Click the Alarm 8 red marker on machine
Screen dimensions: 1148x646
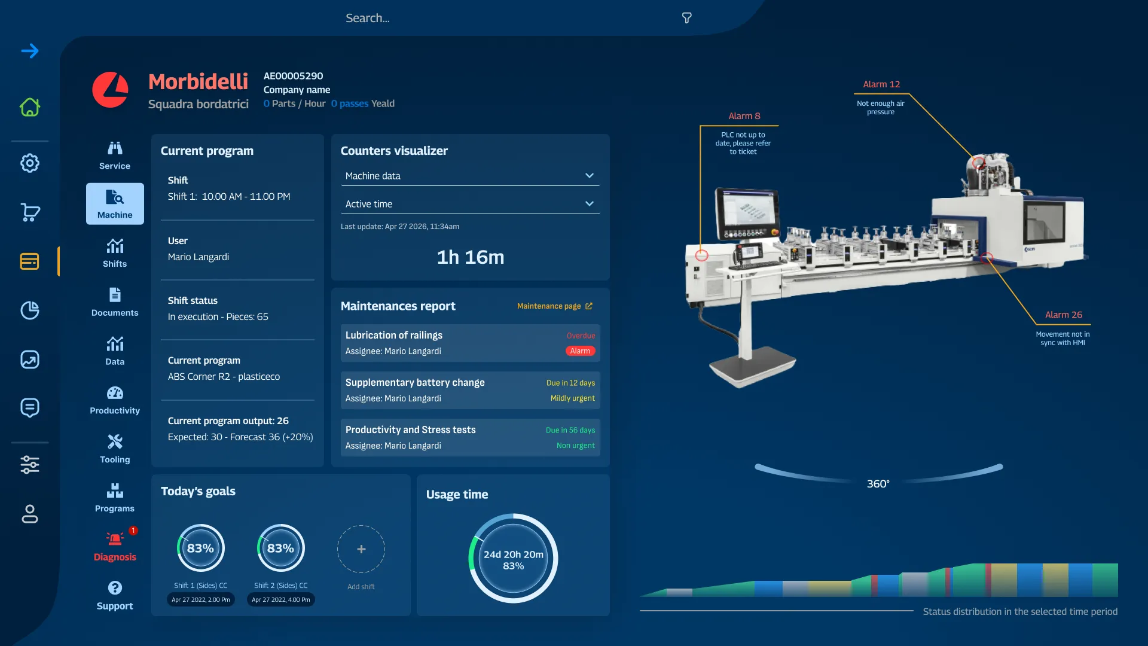pyautogui.click(x=701, y=255)
